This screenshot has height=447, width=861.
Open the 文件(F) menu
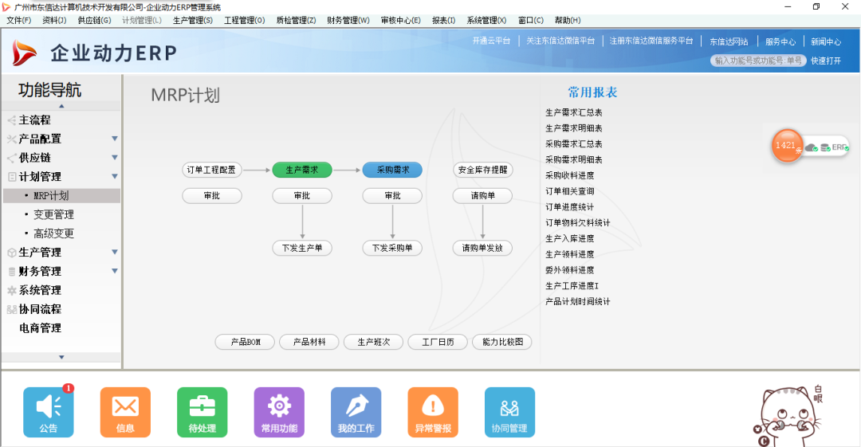tap(18, 21)
